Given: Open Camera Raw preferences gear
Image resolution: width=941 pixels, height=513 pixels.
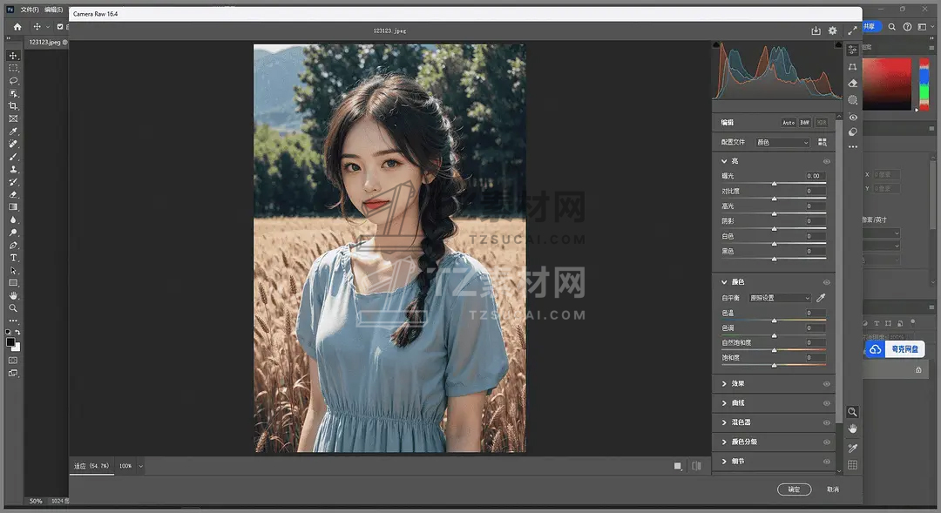Looking at the screenshot, I should click(x=832, y=30).
